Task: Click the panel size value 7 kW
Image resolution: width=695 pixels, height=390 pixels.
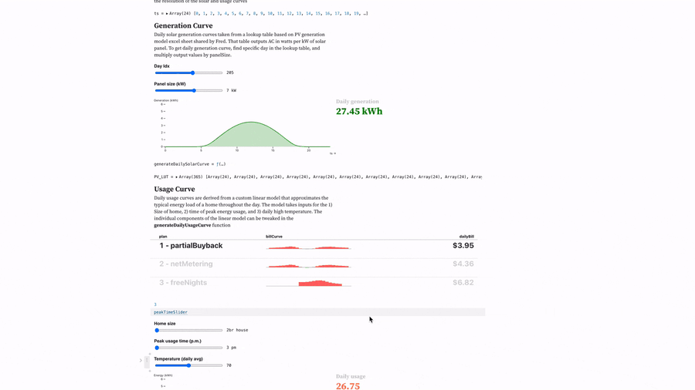Action: click(x=232, y=90)
